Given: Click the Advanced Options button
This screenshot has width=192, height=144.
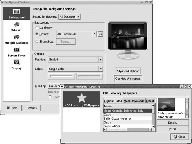Looking at the screenshot, I should coord(128,71).
